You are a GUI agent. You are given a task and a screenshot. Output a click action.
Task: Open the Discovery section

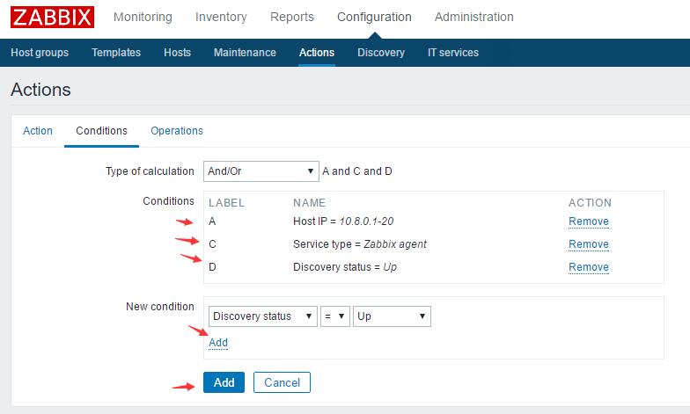pos(380,53)
